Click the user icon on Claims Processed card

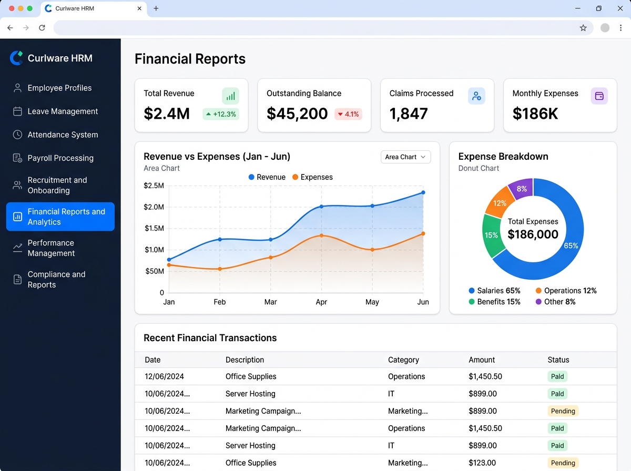point(476,96)
